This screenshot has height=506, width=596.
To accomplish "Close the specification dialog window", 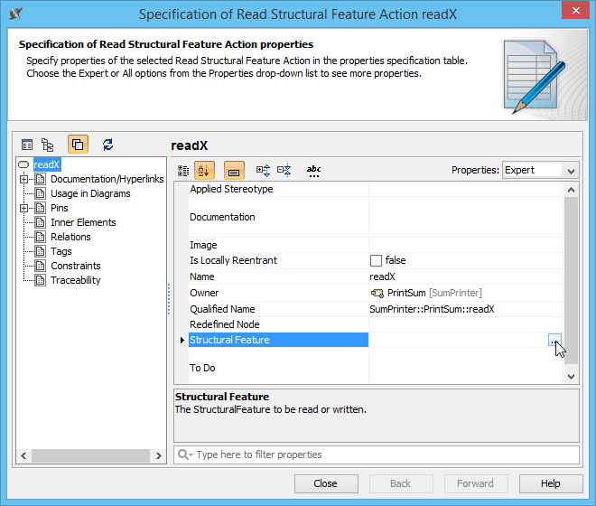I will (575, 11).
